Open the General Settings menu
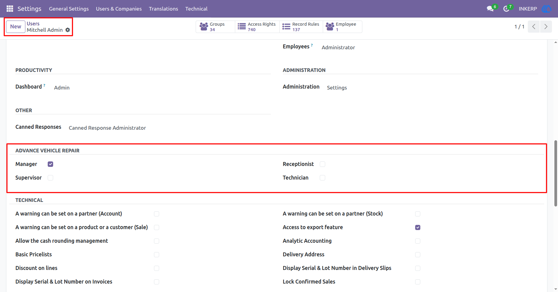Image resolution: width=558 pixels, height=292 pixels. (69, 9)
